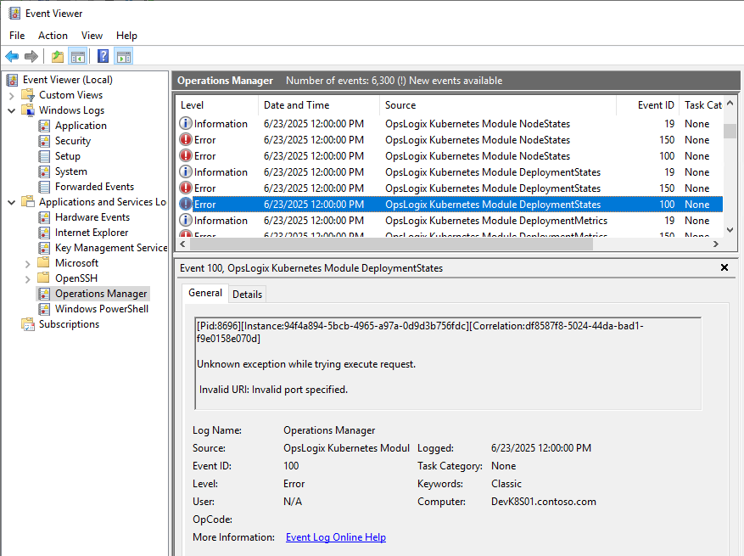
Task: Switch to the Details tab
Action: pos(247,294)
